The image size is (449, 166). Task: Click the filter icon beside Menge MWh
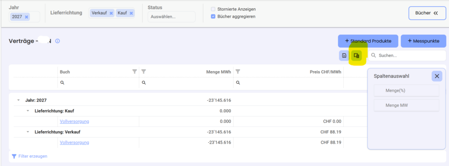(144, 72)
